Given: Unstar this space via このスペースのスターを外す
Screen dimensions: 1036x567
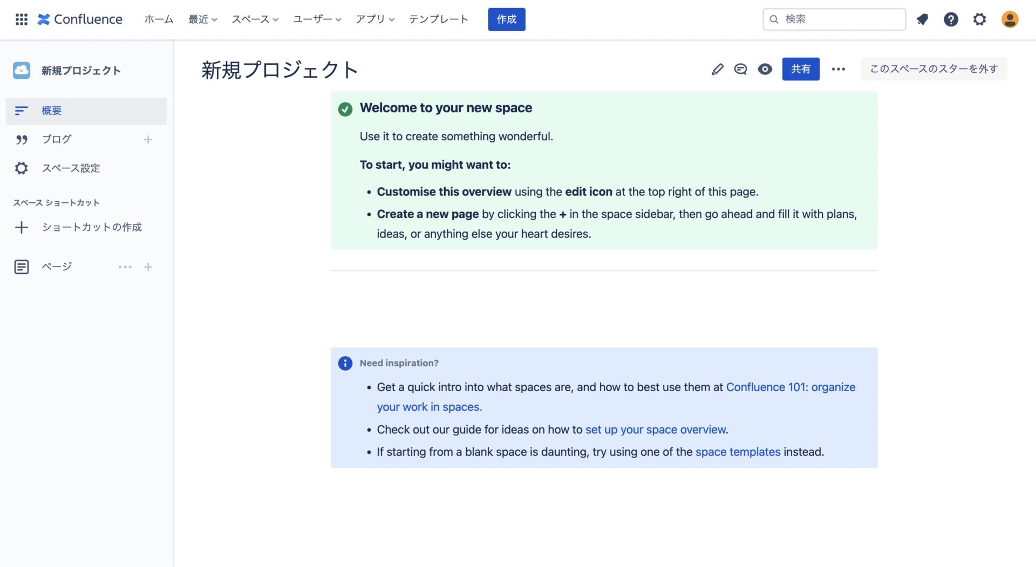Looking at the screenshot, I should [x=933, y=69].
